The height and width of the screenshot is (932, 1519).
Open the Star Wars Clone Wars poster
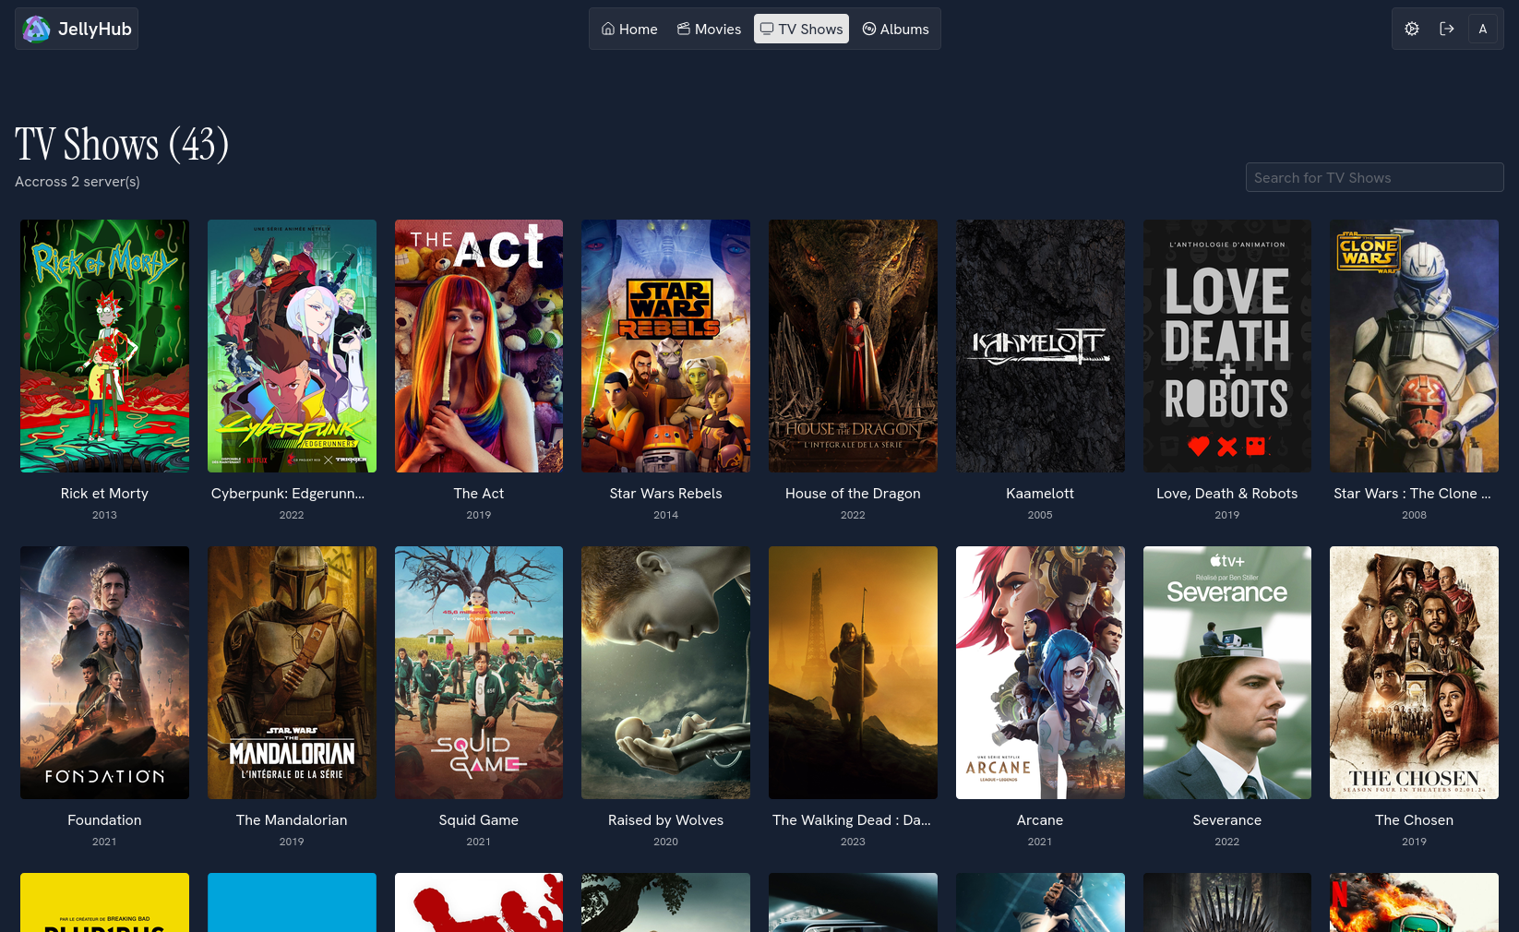[x=1414, y=346]
